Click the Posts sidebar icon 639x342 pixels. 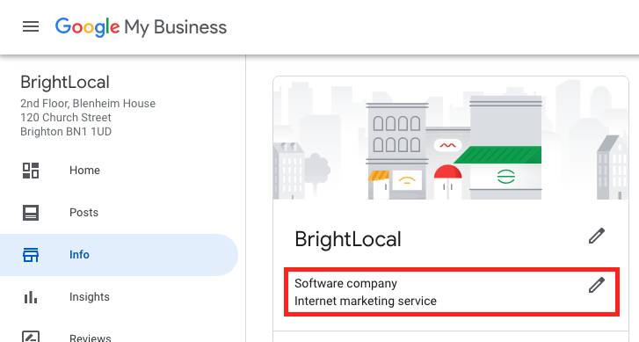[x=31, y=213]
